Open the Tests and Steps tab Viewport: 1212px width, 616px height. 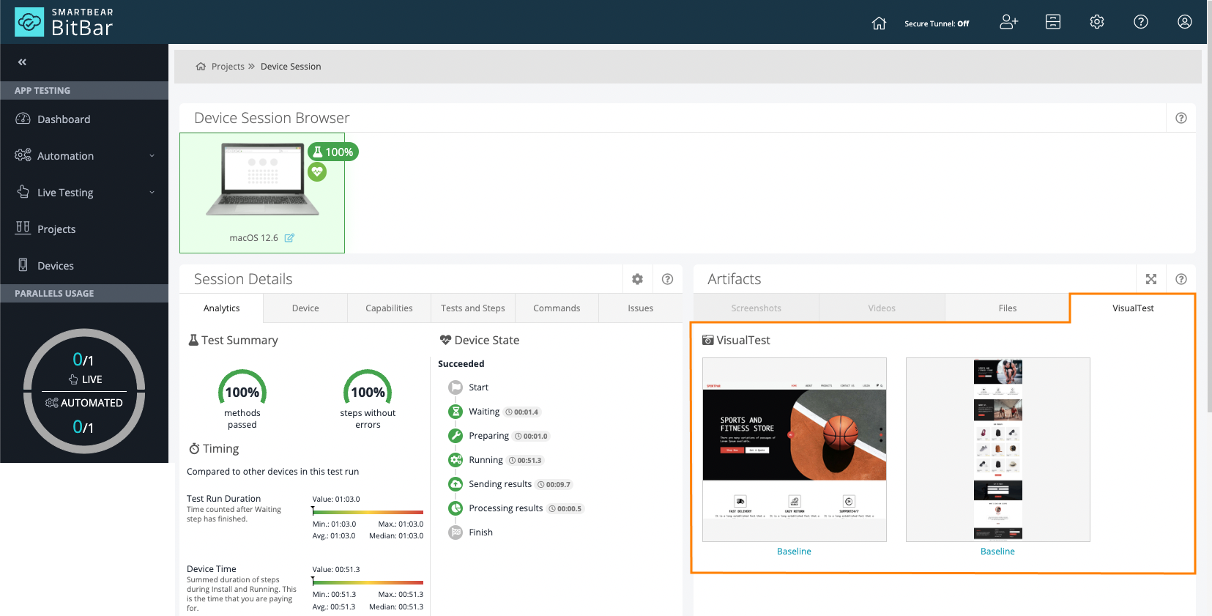[472, 308]
